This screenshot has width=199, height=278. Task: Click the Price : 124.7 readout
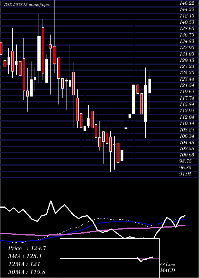point(27,248)
